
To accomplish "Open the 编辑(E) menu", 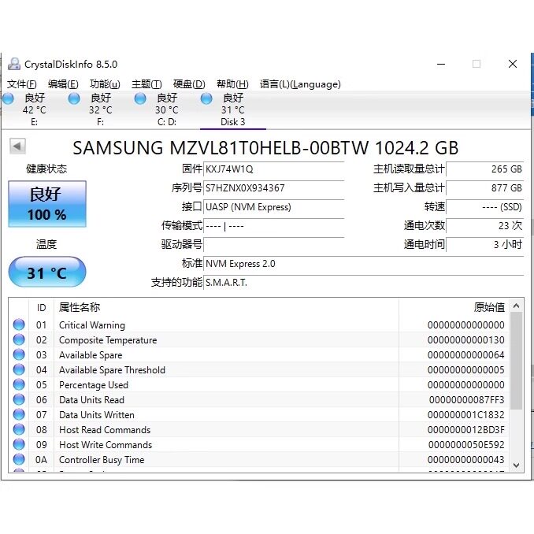I will point(63,84).
